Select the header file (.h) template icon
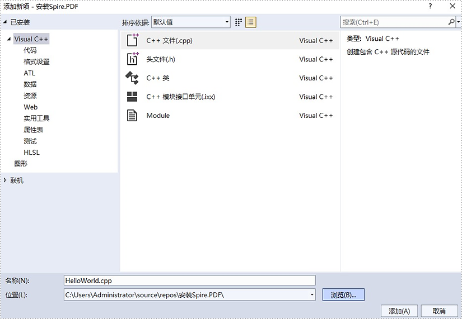The image size is (462, 319). [x=132, y=59]
